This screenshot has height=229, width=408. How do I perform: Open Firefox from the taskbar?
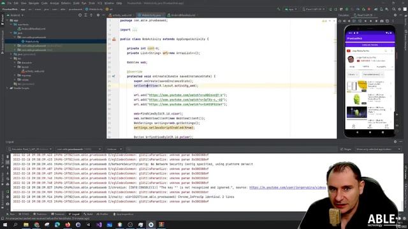(x=68, y=225)
